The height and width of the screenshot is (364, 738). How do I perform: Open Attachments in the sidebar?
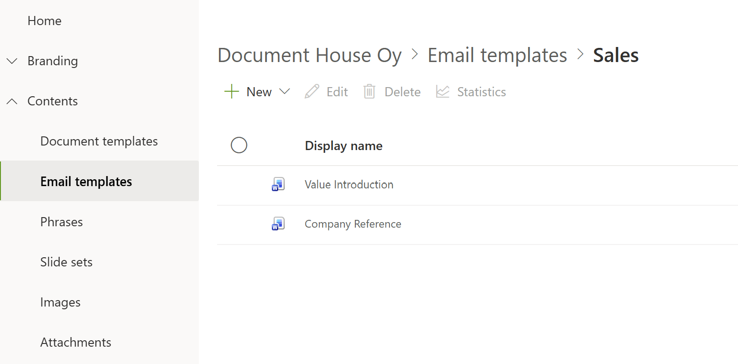click(x=76, y=343)
